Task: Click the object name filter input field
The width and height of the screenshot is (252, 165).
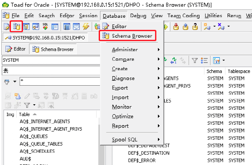Action: pyautogui.click(x=60, y=81)
